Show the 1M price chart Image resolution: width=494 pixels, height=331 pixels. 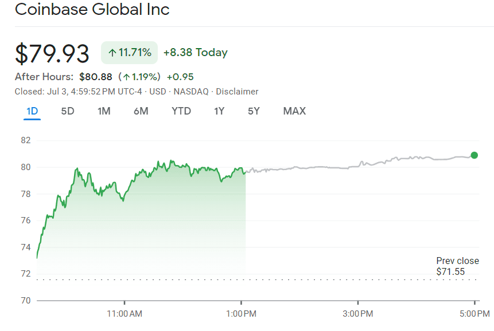click(104, 111)
